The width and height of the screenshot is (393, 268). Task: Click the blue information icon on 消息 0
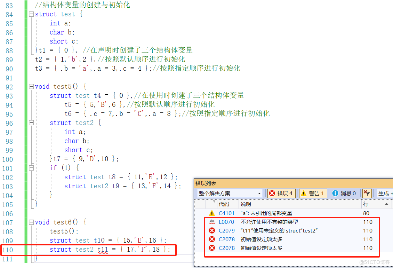pyautogui.click(x=335, y=193)
